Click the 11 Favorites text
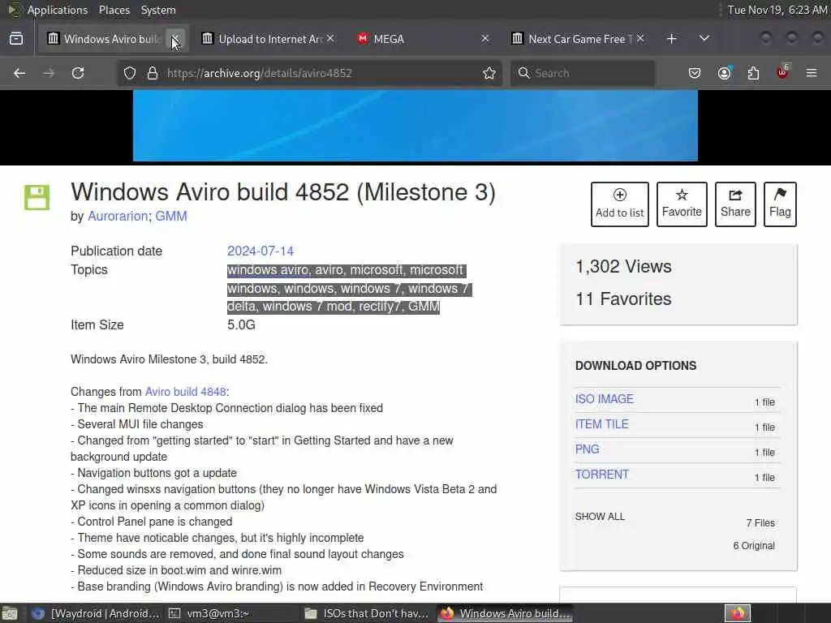 click(623, 299)
